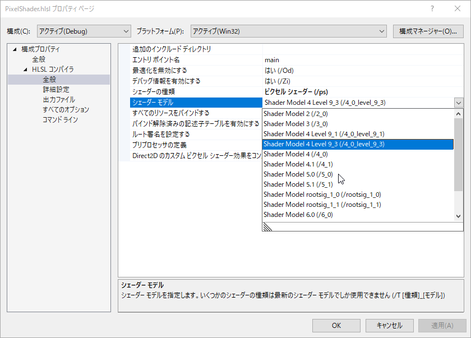Click the シェーダー モデル property label
This screenshot has width=471, height=338.
coord(196,103)
